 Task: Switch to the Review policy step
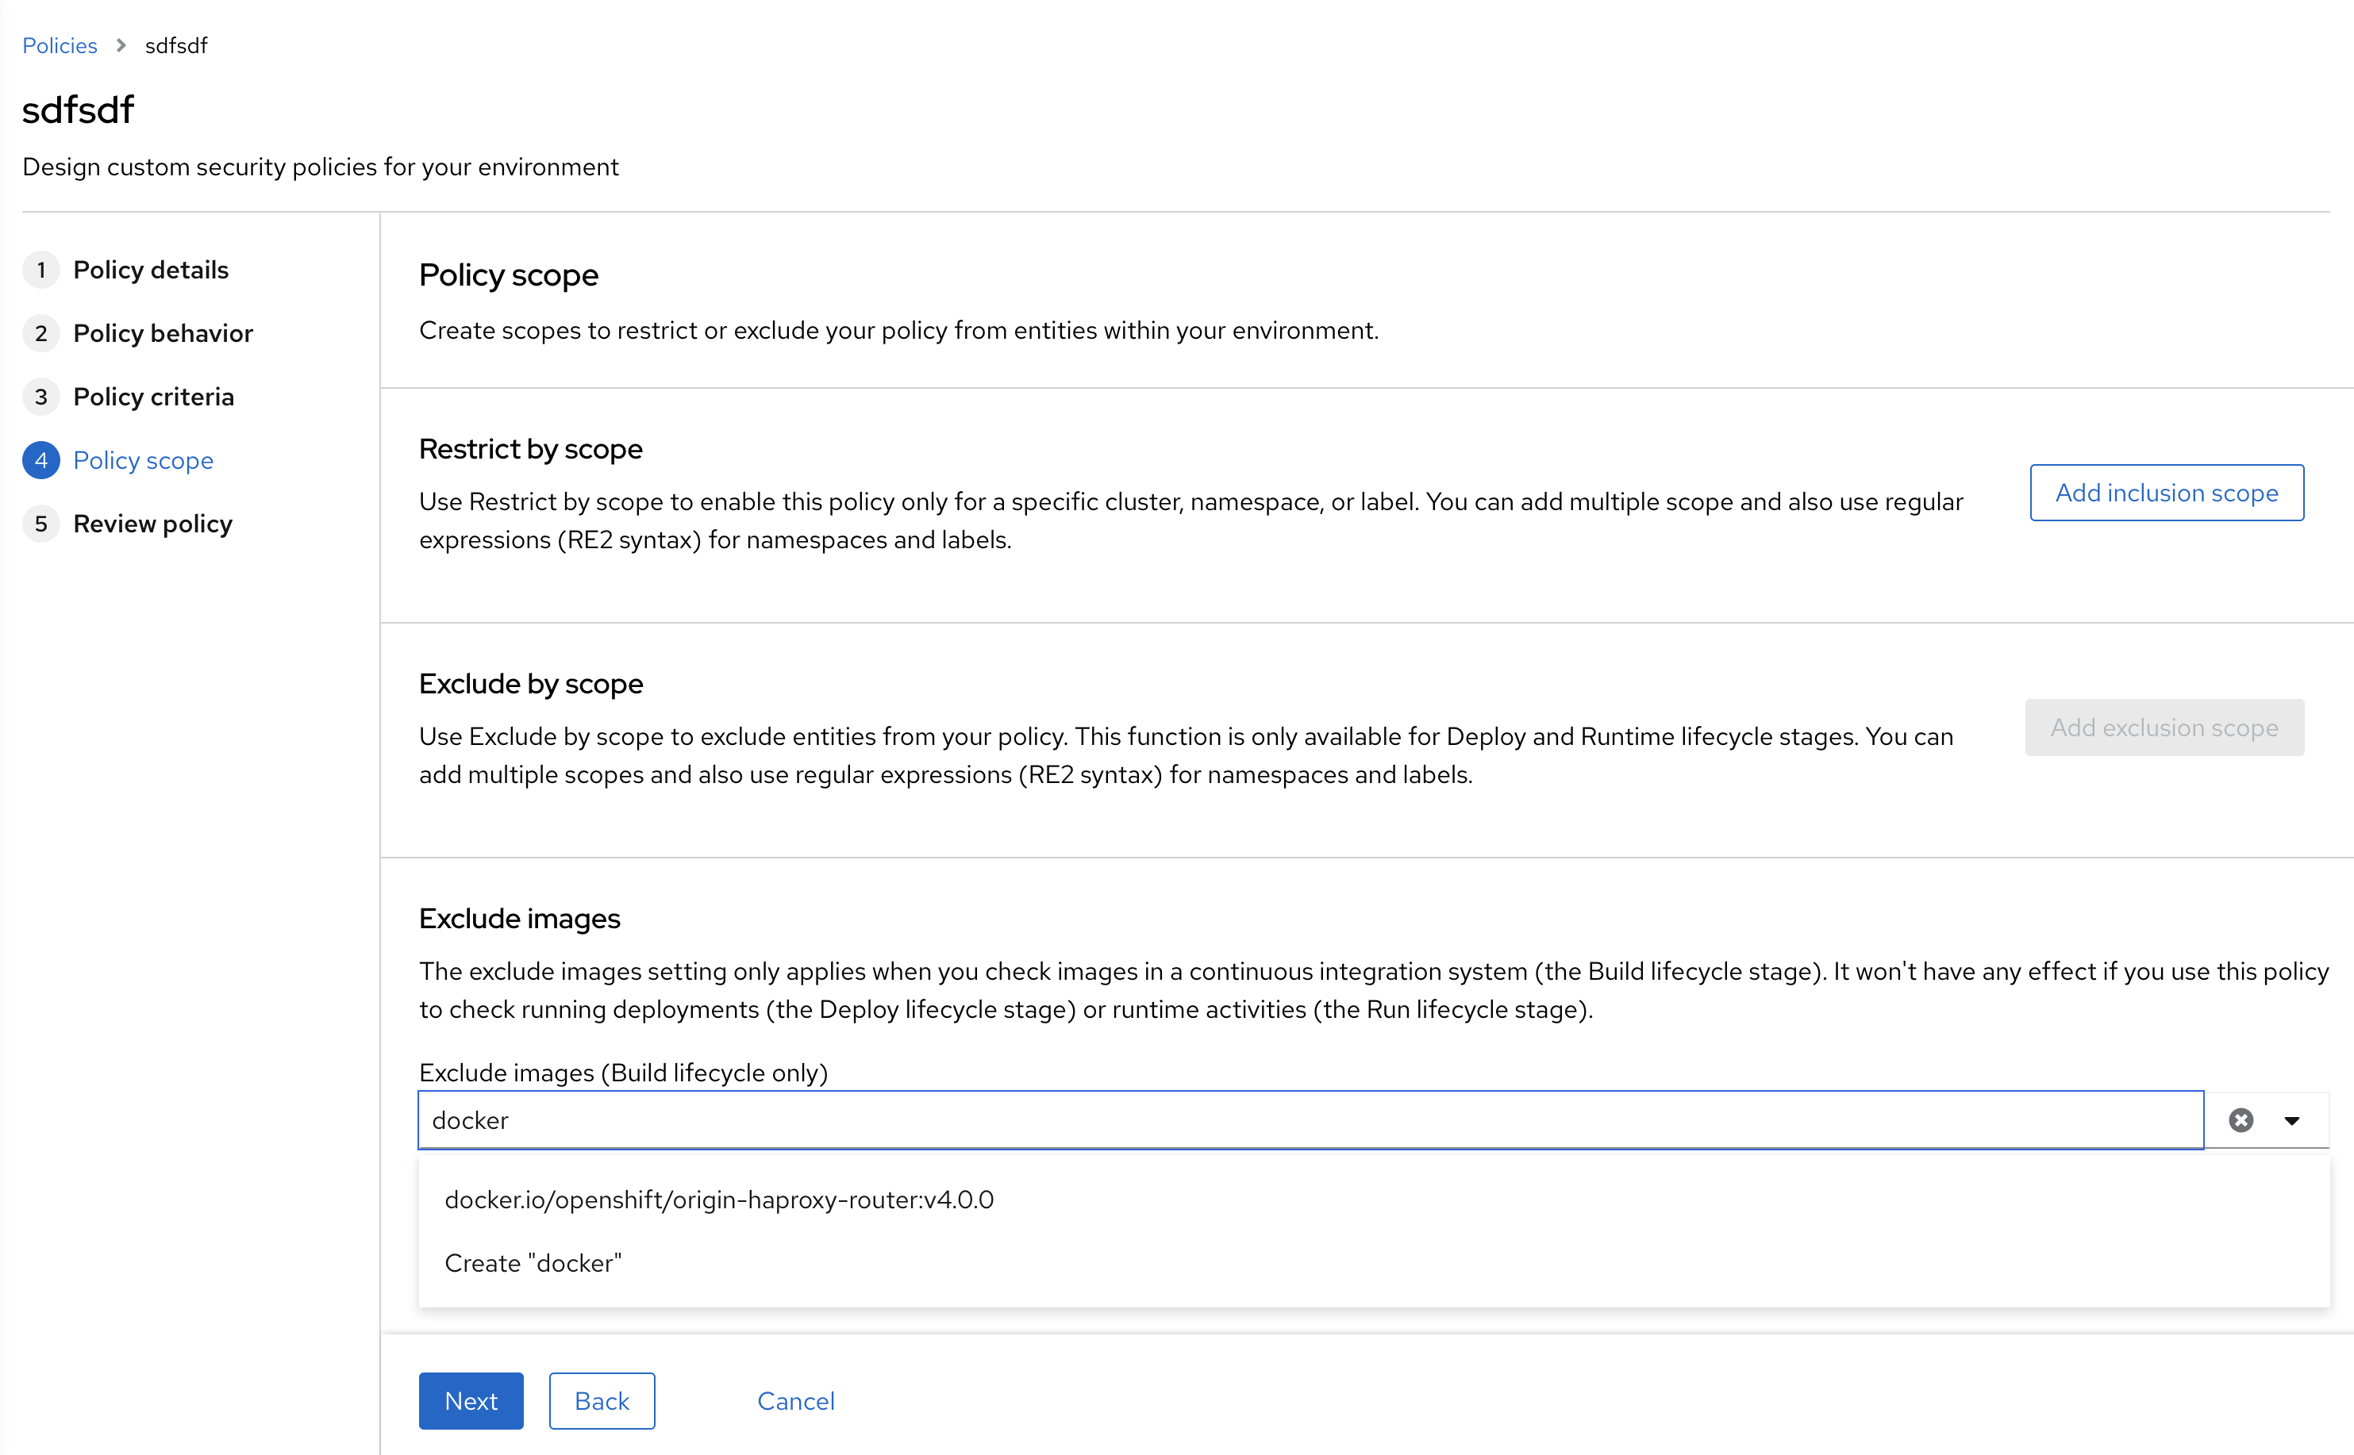(x=153, y=524)
